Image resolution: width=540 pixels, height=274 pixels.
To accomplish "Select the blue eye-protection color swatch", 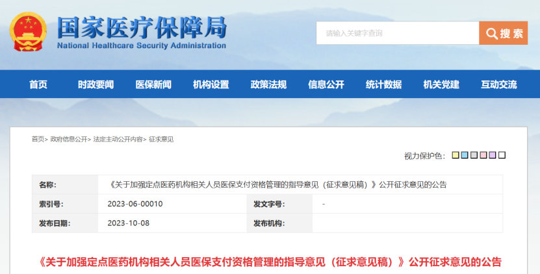I will pyautogui.click(x=465, y=155).
